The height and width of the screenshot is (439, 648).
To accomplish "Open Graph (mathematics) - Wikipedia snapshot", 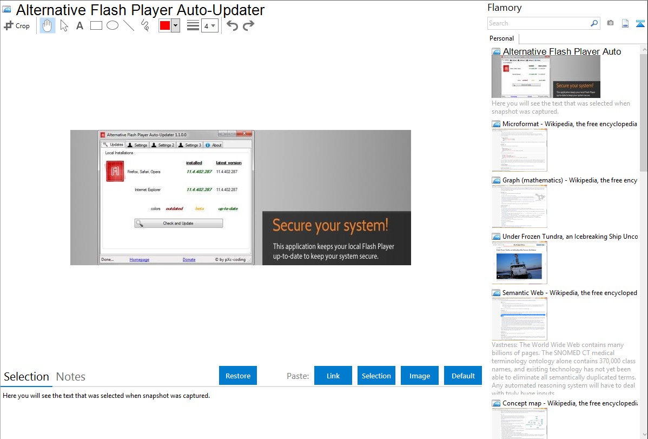I will point(570,180).
